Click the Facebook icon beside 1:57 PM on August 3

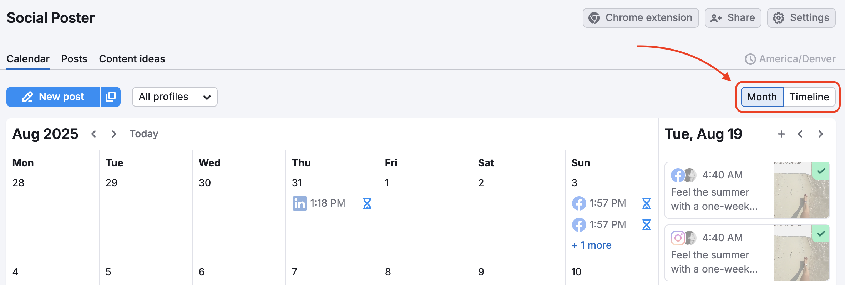point(579,203)
